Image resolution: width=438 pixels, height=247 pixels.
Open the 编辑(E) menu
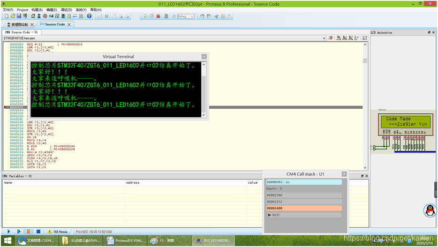(x=52, y=10)
